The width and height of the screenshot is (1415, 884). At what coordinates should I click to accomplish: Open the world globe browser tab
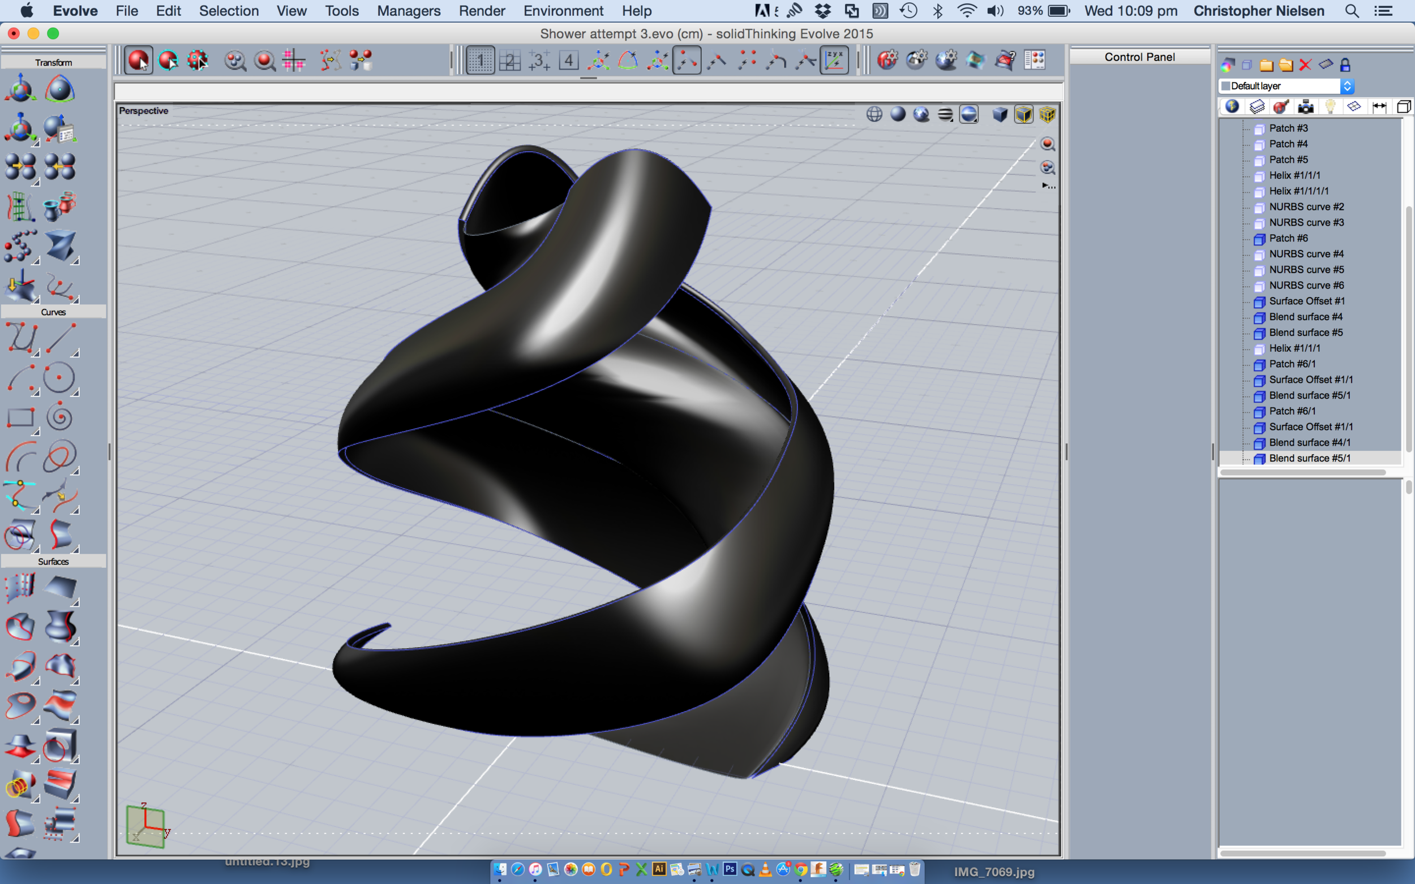[1232, 106]
